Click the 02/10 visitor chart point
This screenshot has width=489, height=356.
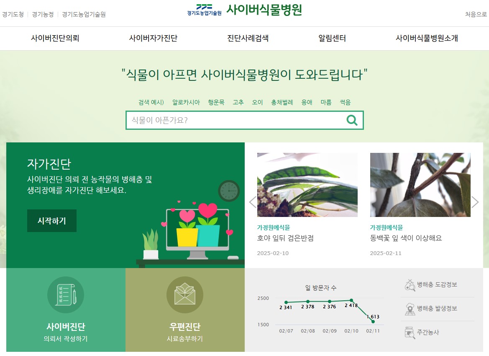(x=351, y=300)
